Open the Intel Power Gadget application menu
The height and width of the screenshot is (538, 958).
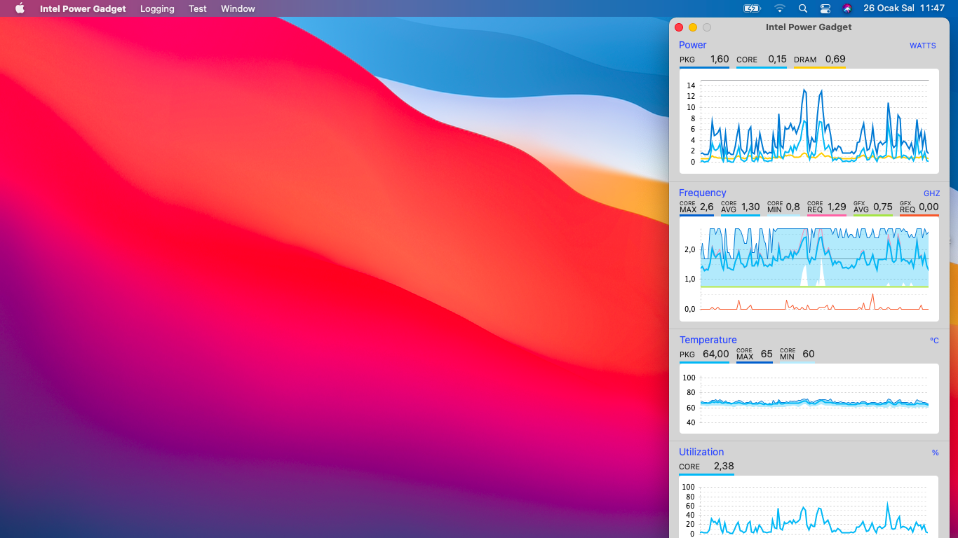pyautogui.click(x=83, y=8)
